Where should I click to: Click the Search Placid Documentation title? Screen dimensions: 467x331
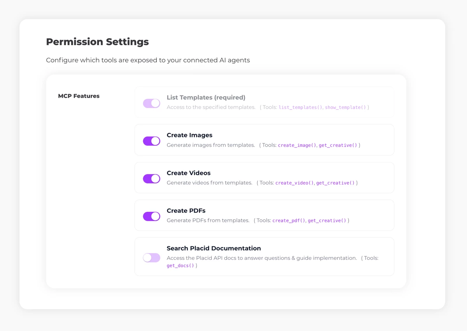214,248
